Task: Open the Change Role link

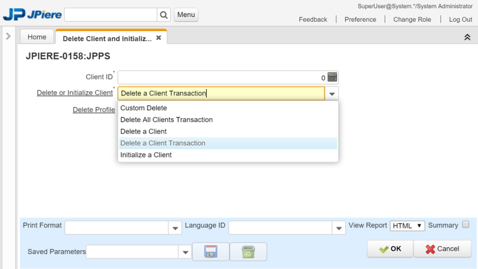Action: pyautogui.click(x=412, y=19)
